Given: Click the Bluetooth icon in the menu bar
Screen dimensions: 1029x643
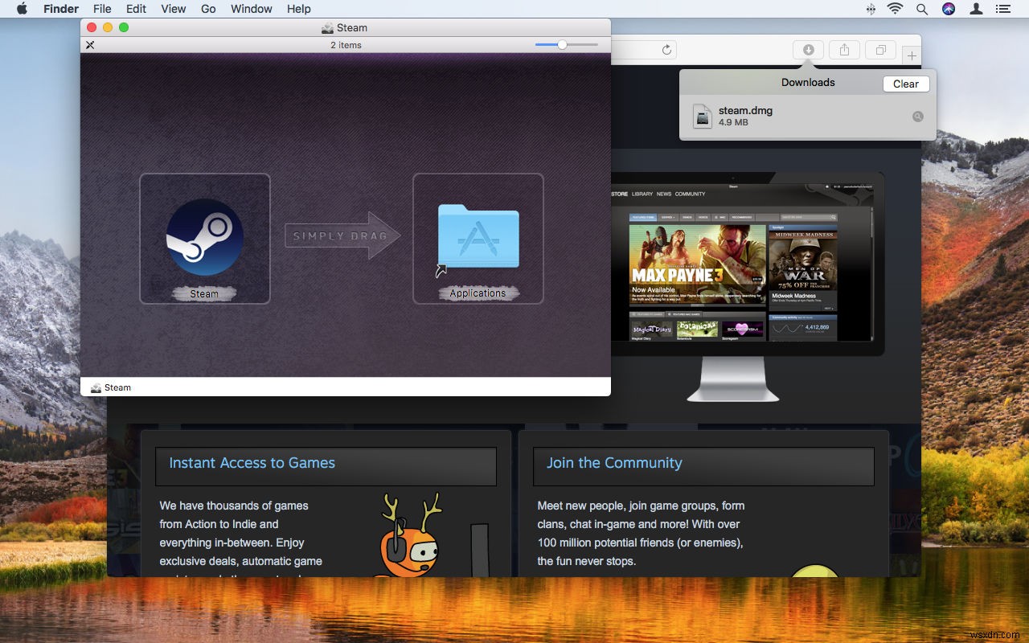Looking at the screenshot, I should point(871,9).
